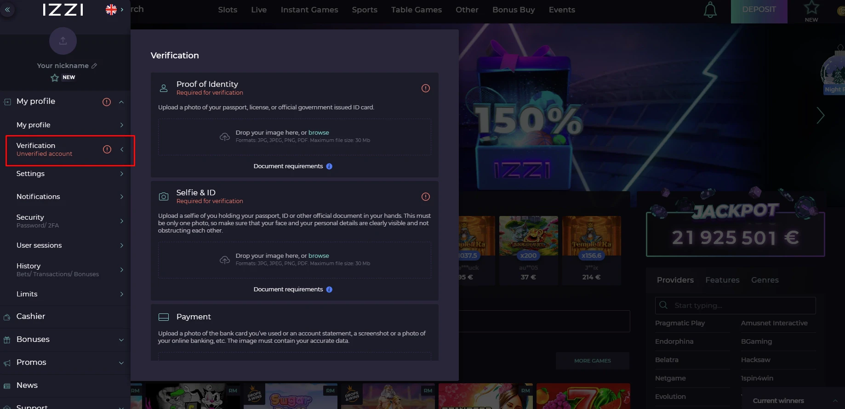Click the provider search field

pyautogui.click(x=736, y=306)
